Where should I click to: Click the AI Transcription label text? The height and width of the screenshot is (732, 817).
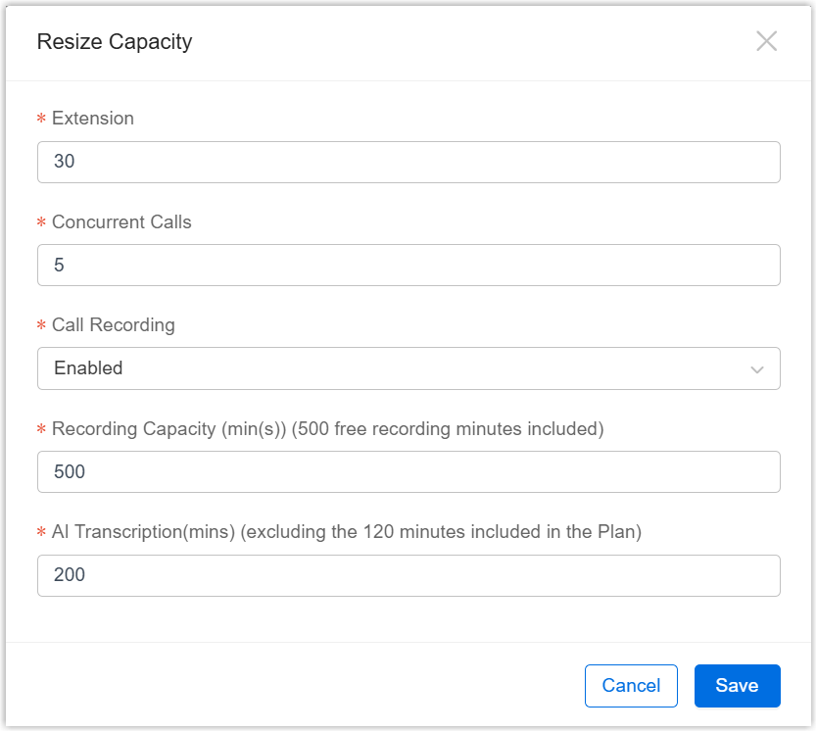click(346, 532)
